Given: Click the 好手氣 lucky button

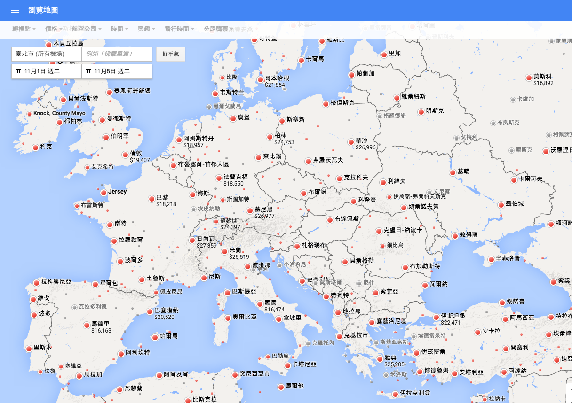Looking at the screenshot, I should tap(171, 54).
